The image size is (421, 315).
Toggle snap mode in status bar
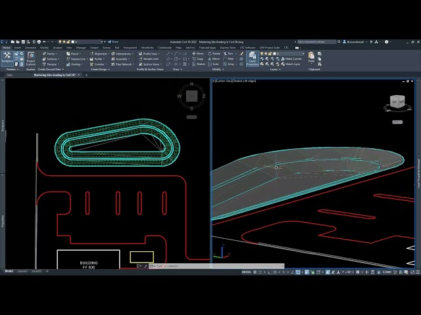[260, 272]
